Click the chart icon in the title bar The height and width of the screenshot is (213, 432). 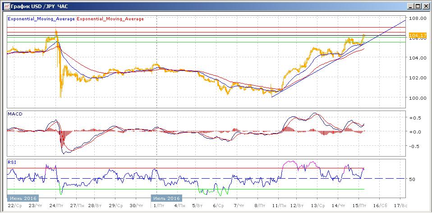5,6
